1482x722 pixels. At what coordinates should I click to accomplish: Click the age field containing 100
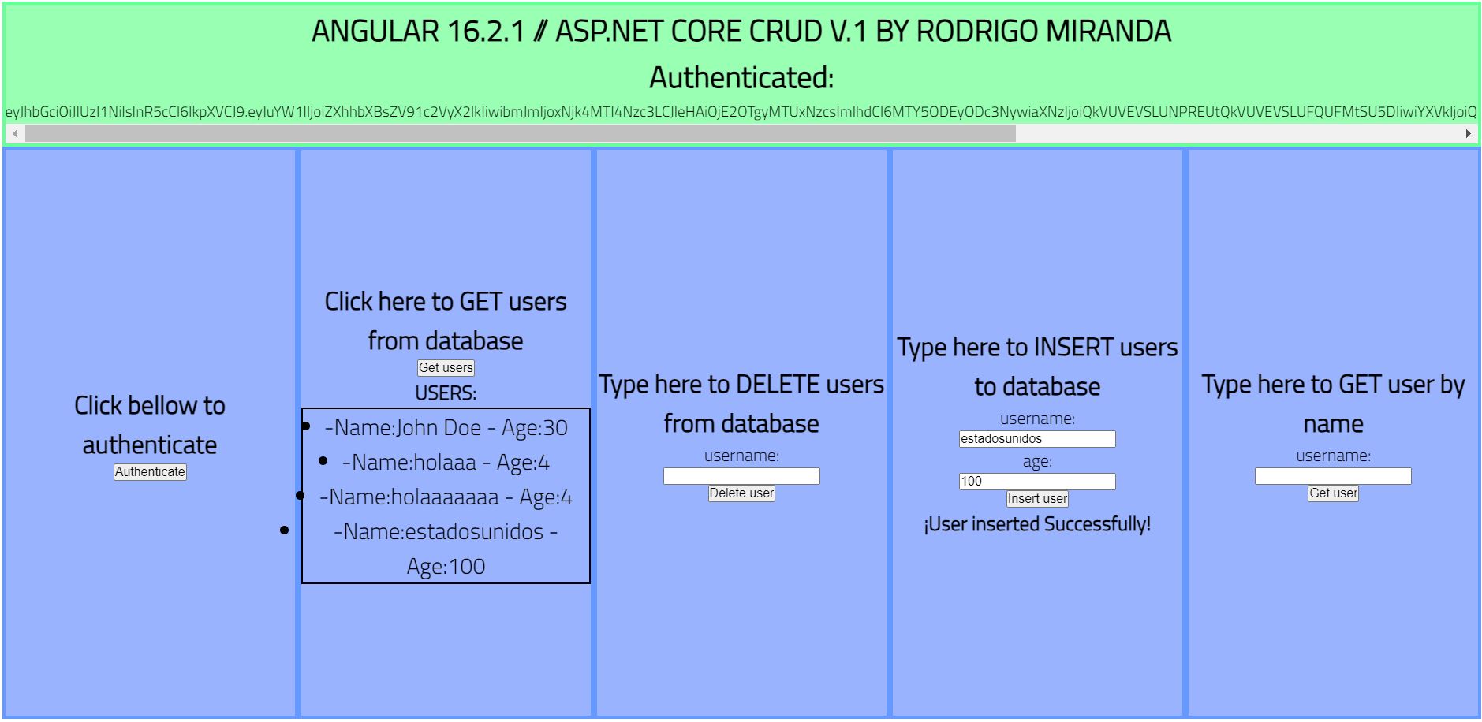(1037, 482)
